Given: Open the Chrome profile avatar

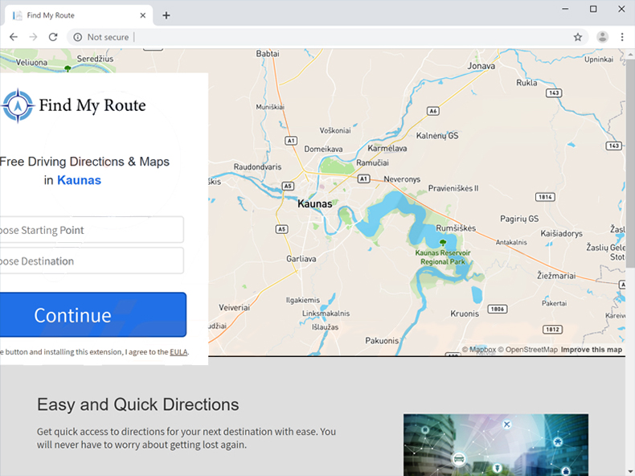Looking at the screenshot, I should pyautogui.click(x=602, y=37).
